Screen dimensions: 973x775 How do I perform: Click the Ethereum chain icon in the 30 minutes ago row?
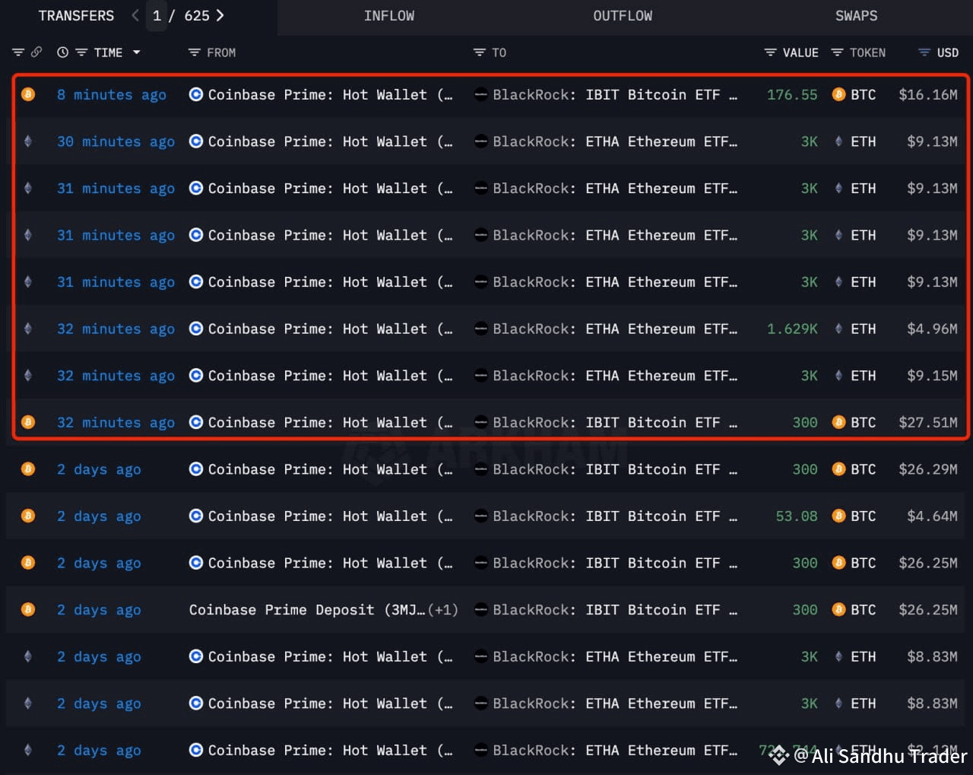pyautogui.click(x=28, y=141)
